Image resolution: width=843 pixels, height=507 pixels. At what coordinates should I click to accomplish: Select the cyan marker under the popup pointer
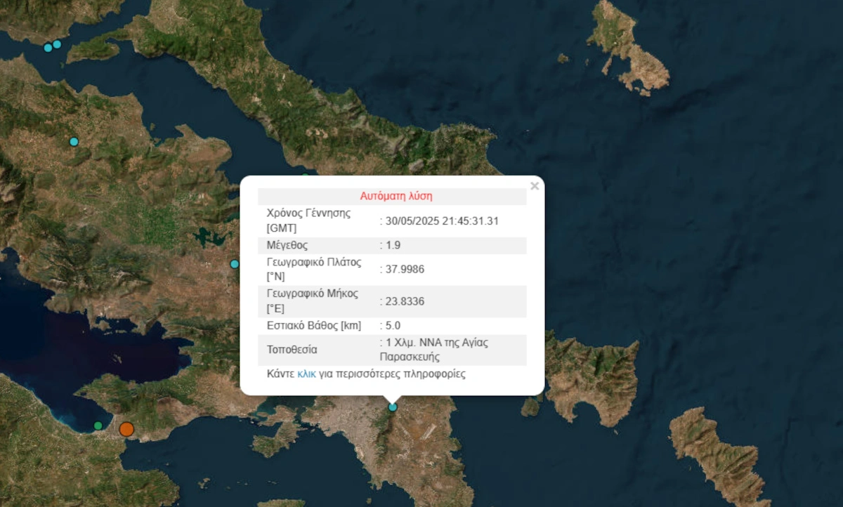click(x=393, y=407)
